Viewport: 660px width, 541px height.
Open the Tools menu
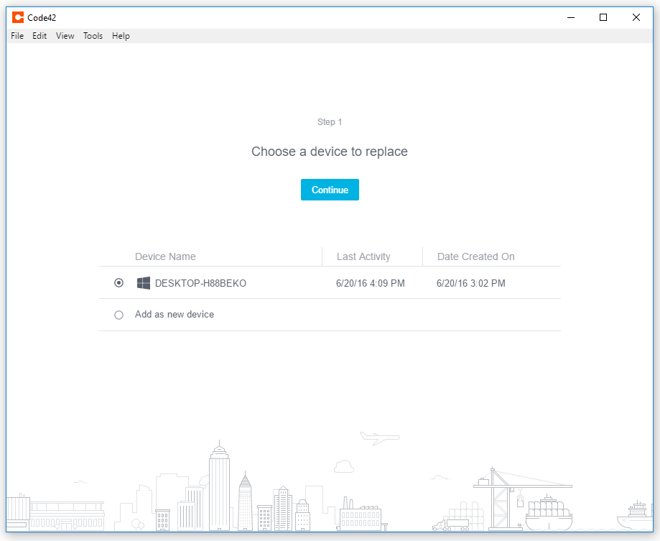[93, 35]
